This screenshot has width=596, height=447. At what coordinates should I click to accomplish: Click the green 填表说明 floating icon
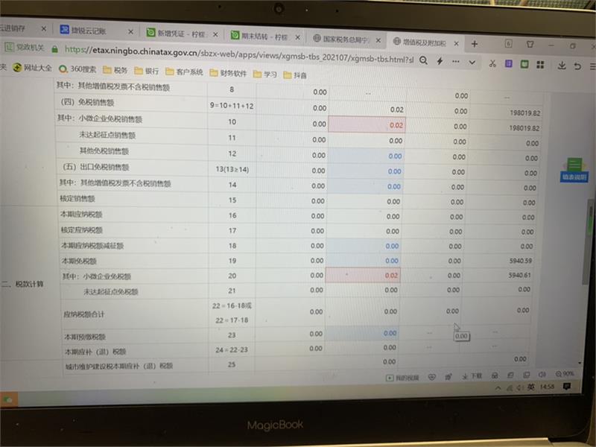pos(574,169)
